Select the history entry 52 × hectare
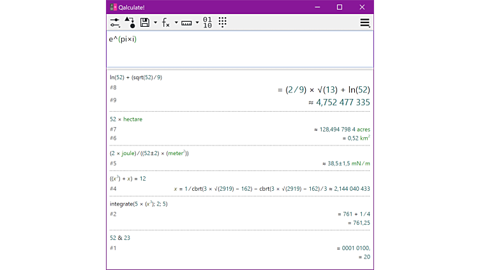Viewport: 480px width, 270px height. 126,119
